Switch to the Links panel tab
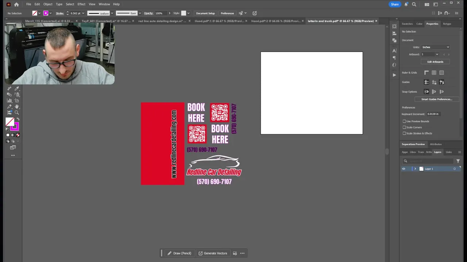This screenshot has height=262, width=467. (x=449, y=152)
